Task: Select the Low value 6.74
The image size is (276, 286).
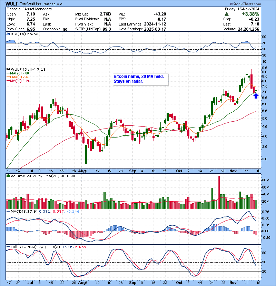Action: [31, 24]
